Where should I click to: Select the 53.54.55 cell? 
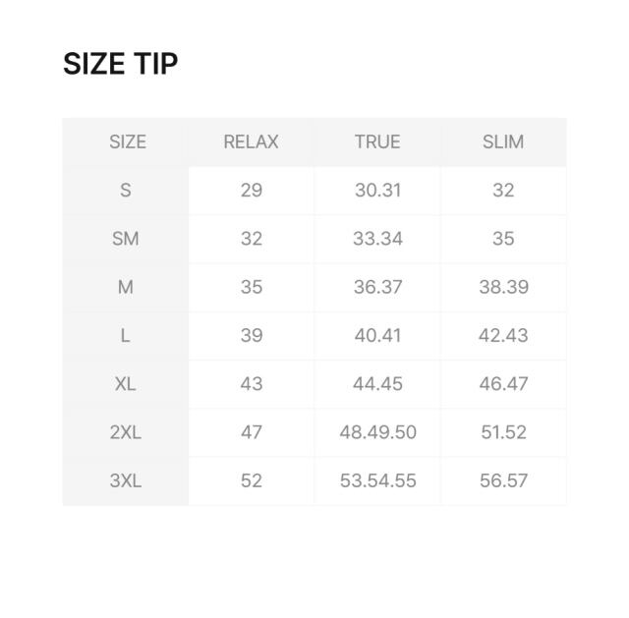377,480
